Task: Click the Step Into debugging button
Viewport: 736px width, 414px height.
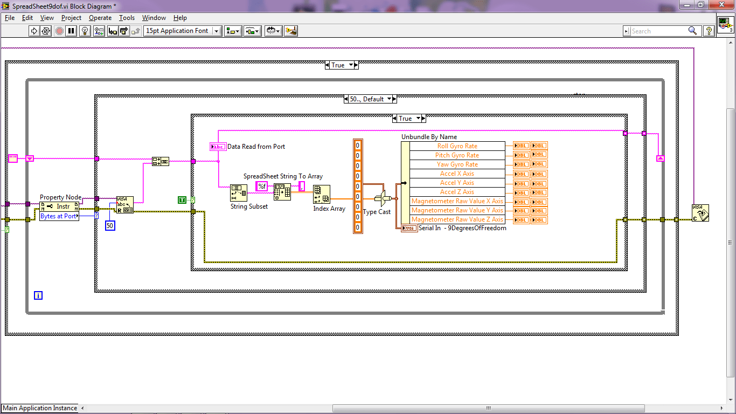Action: click(113, 31)
